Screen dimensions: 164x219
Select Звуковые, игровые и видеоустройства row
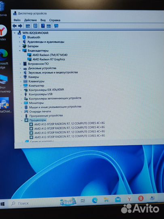(53, 73)
